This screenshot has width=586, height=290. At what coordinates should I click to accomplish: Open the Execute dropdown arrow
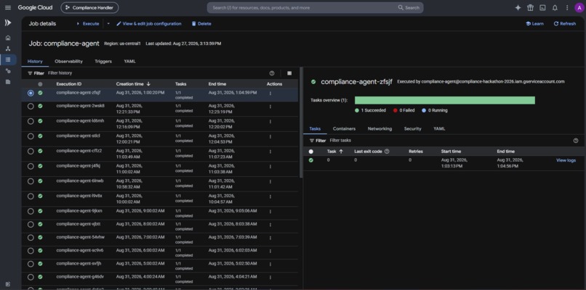coord(108,23)
